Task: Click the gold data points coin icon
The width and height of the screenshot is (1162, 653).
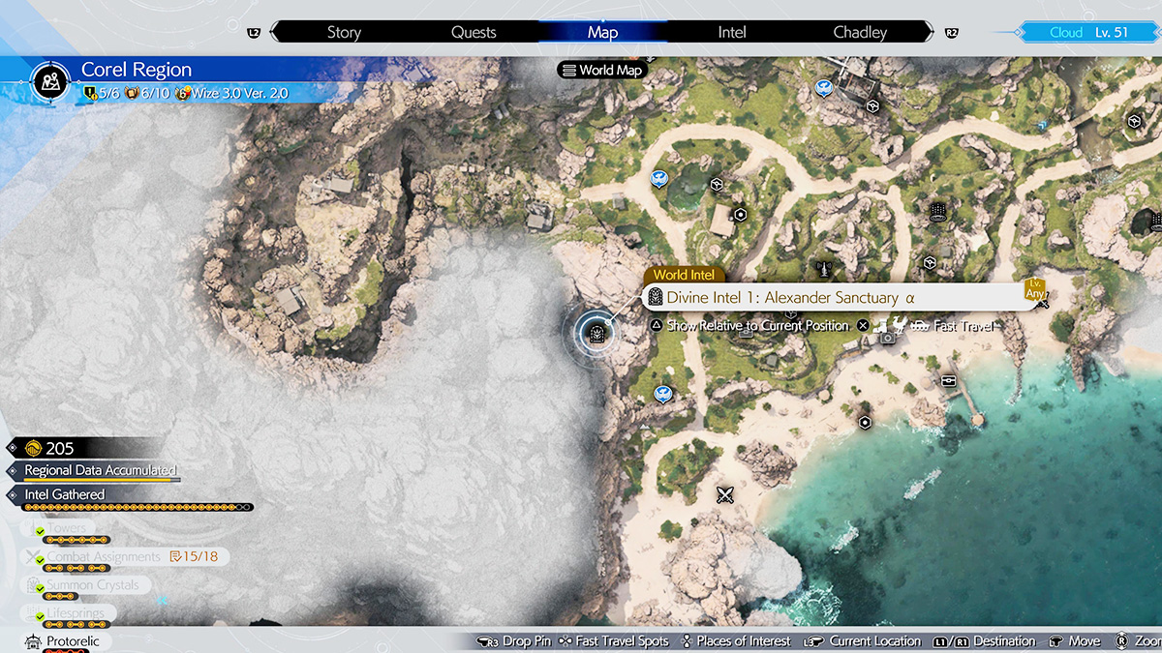Action: pos(32,448)
